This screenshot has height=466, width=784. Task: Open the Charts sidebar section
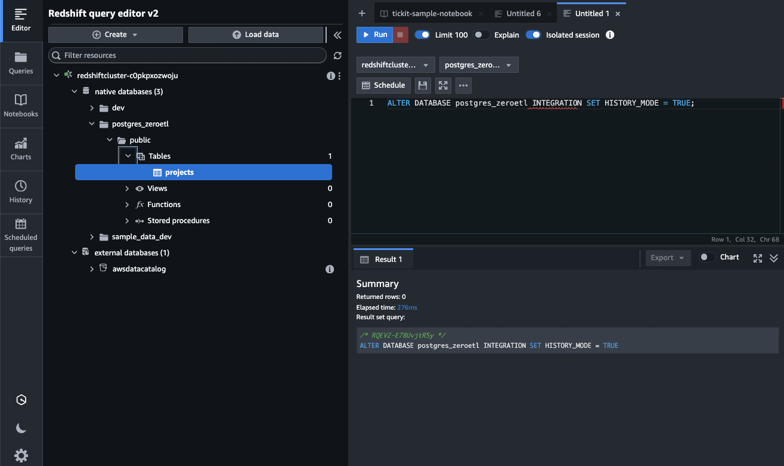21,149
